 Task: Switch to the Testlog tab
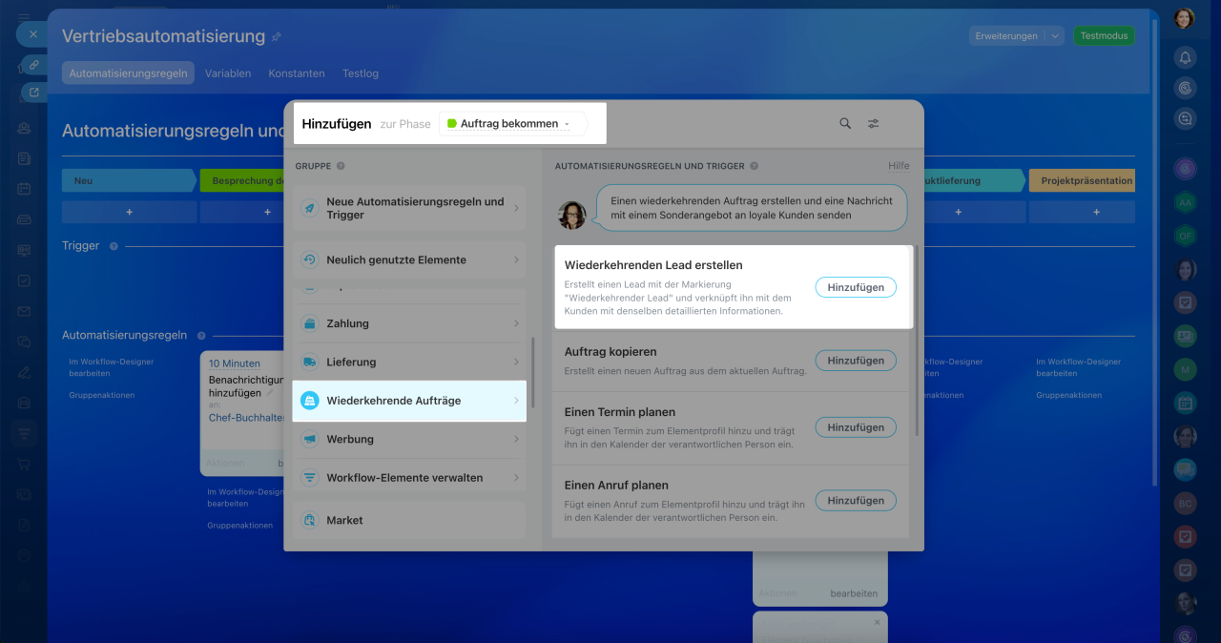tap(361, 73)
